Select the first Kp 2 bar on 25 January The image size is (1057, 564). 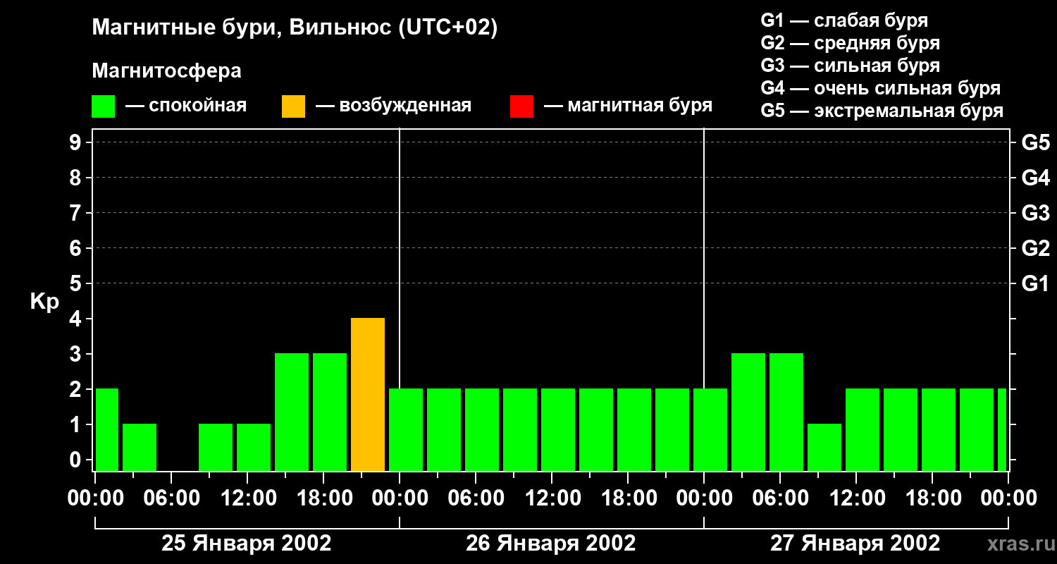click(107, 430)
